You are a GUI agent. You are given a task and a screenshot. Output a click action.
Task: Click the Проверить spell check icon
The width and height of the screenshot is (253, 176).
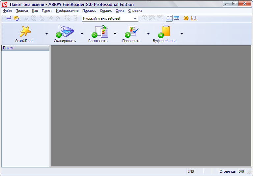132,32
